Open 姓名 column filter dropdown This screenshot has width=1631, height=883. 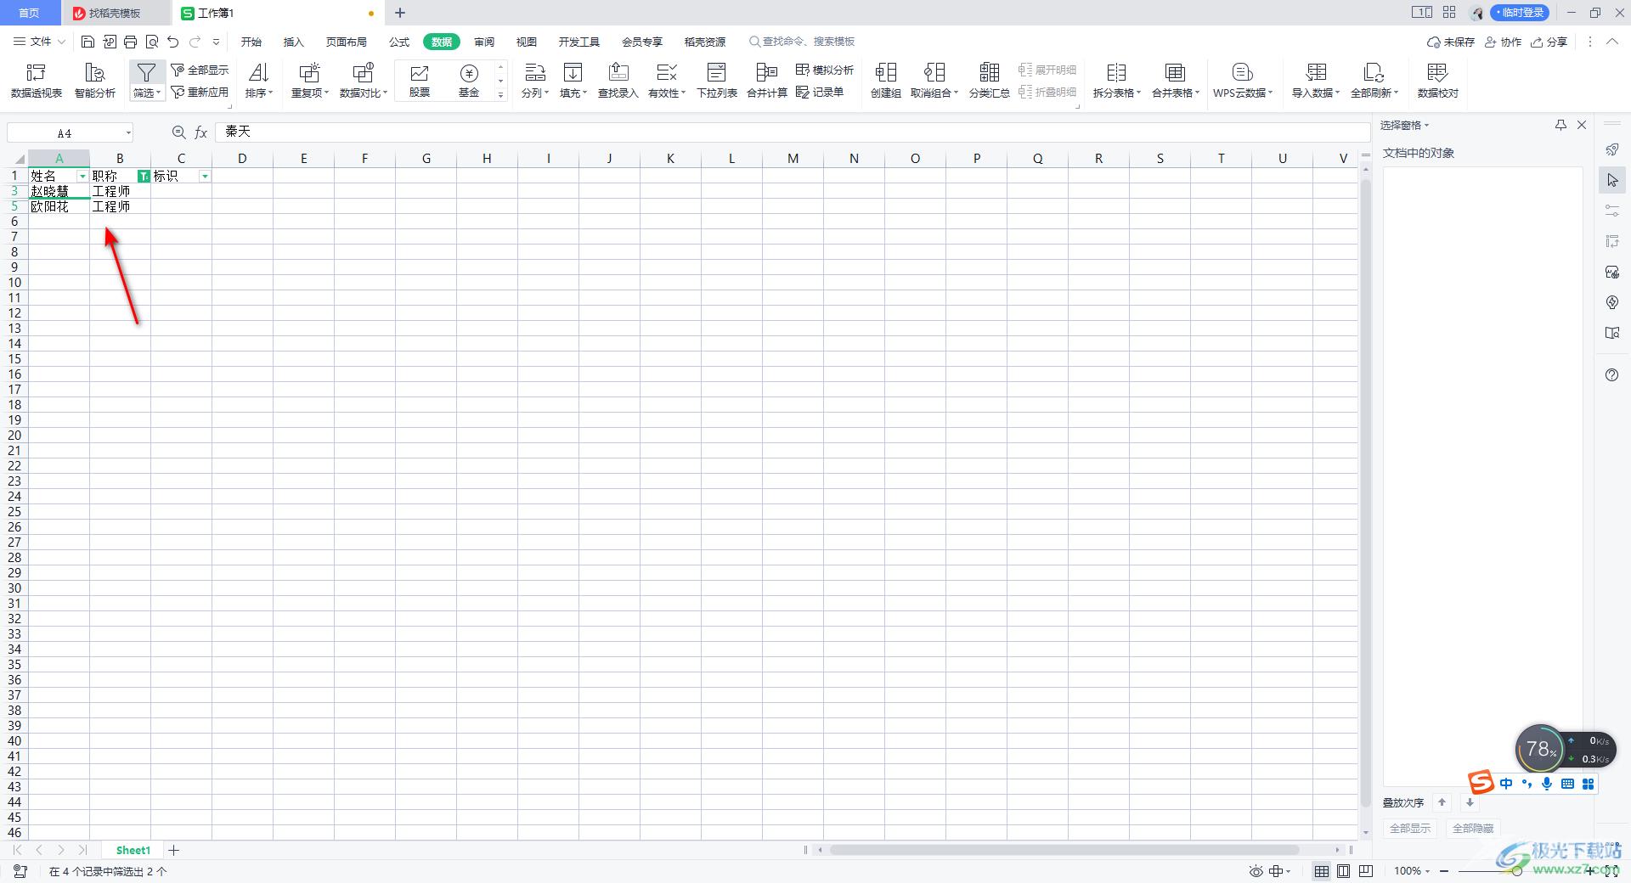coord(82,177)
